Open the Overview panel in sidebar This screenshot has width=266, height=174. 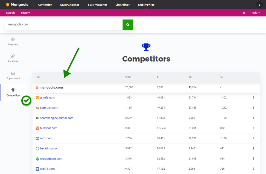click(x=13, y=41)
